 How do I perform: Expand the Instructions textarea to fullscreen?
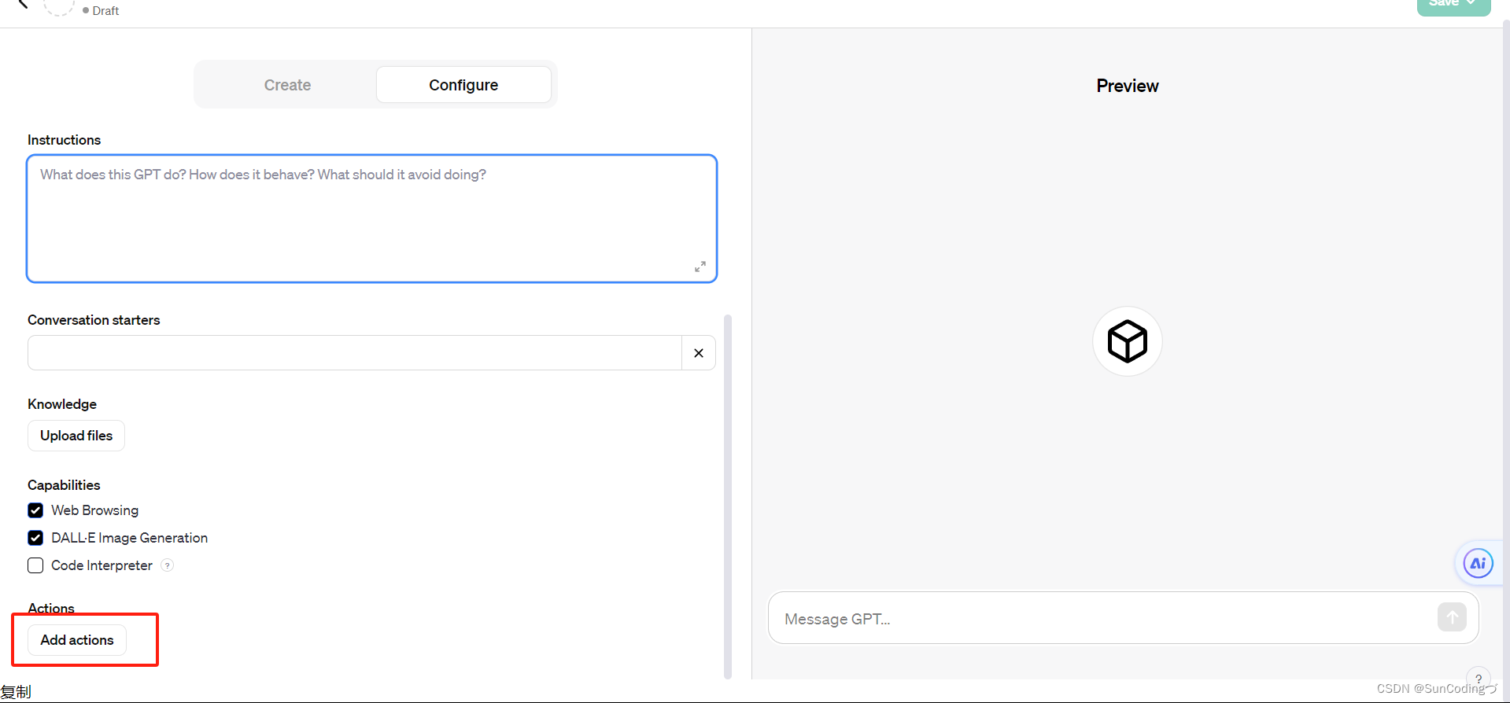[x=700, y=266]
